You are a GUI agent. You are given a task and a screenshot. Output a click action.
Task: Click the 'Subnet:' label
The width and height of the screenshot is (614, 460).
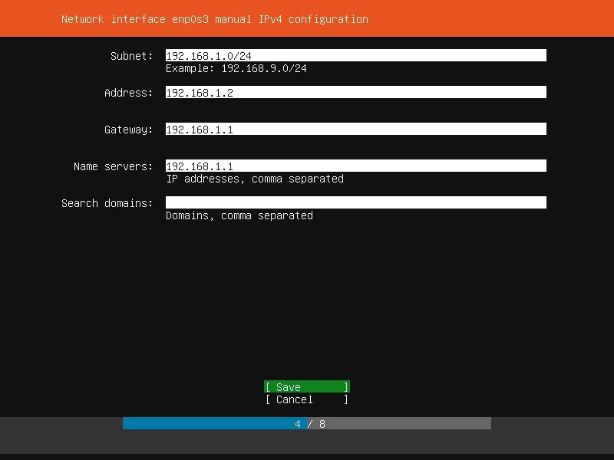point(131,56)
